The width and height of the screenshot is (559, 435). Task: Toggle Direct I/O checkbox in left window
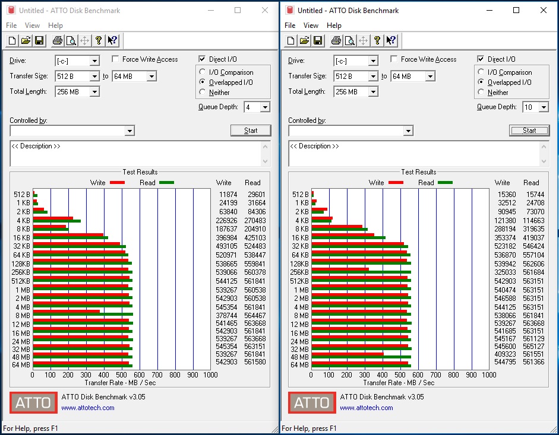coord(202,59)
